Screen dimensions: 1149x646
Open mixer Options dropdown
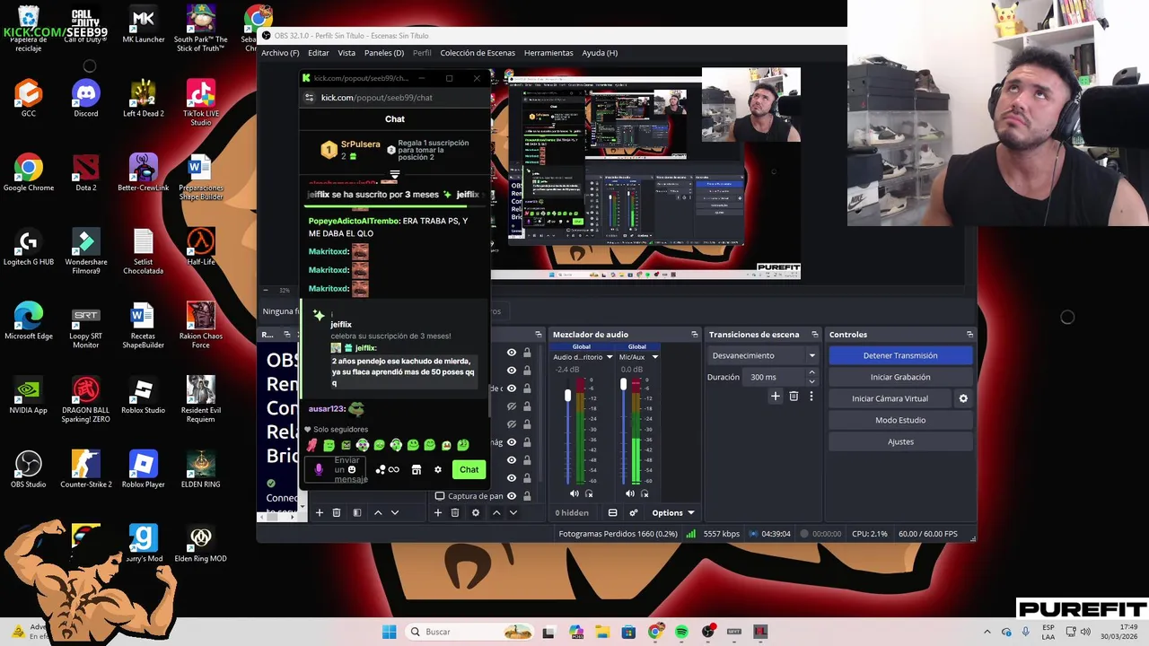click(x=672, y=512)
